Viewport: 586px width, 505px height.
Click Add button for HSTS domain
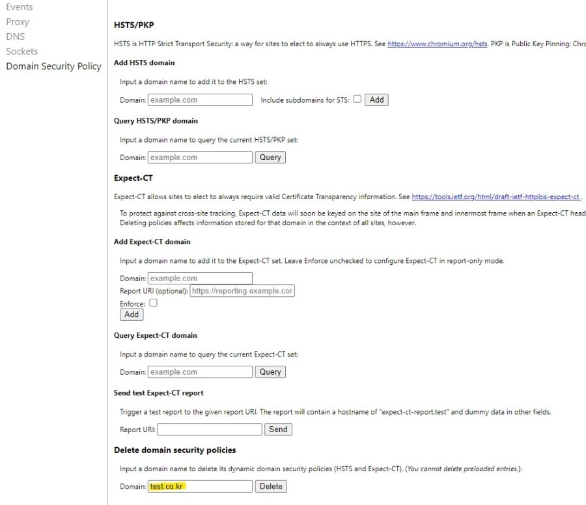[377, 100]
